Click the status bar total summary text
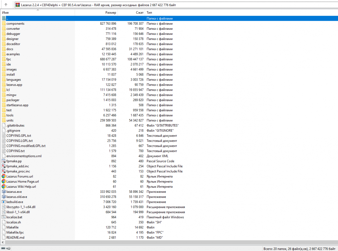Screen dimensions: 338x251 point(299,249)
